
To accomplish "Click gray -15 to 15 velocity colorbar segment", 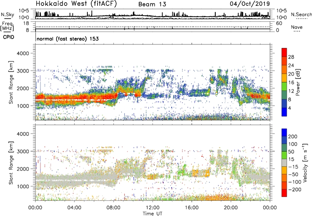I will point(284,163).
